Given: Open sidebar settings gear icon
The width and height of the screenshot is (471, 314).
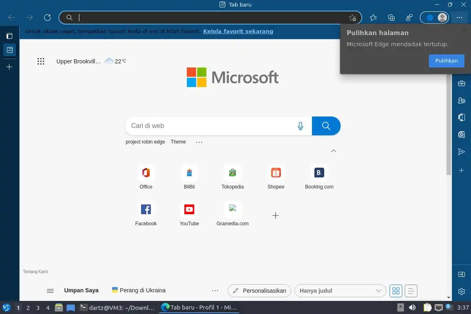Looking at the screenshot, I should (462, 292).
